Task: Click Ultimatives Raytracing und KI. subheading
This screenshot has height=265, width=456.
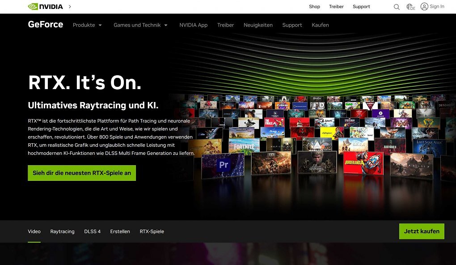Action: pos(93,105)
